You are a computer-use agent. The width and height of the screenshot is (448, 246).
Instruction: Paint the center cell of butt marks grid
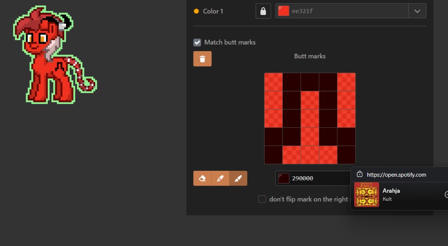(x=310, y=118)
